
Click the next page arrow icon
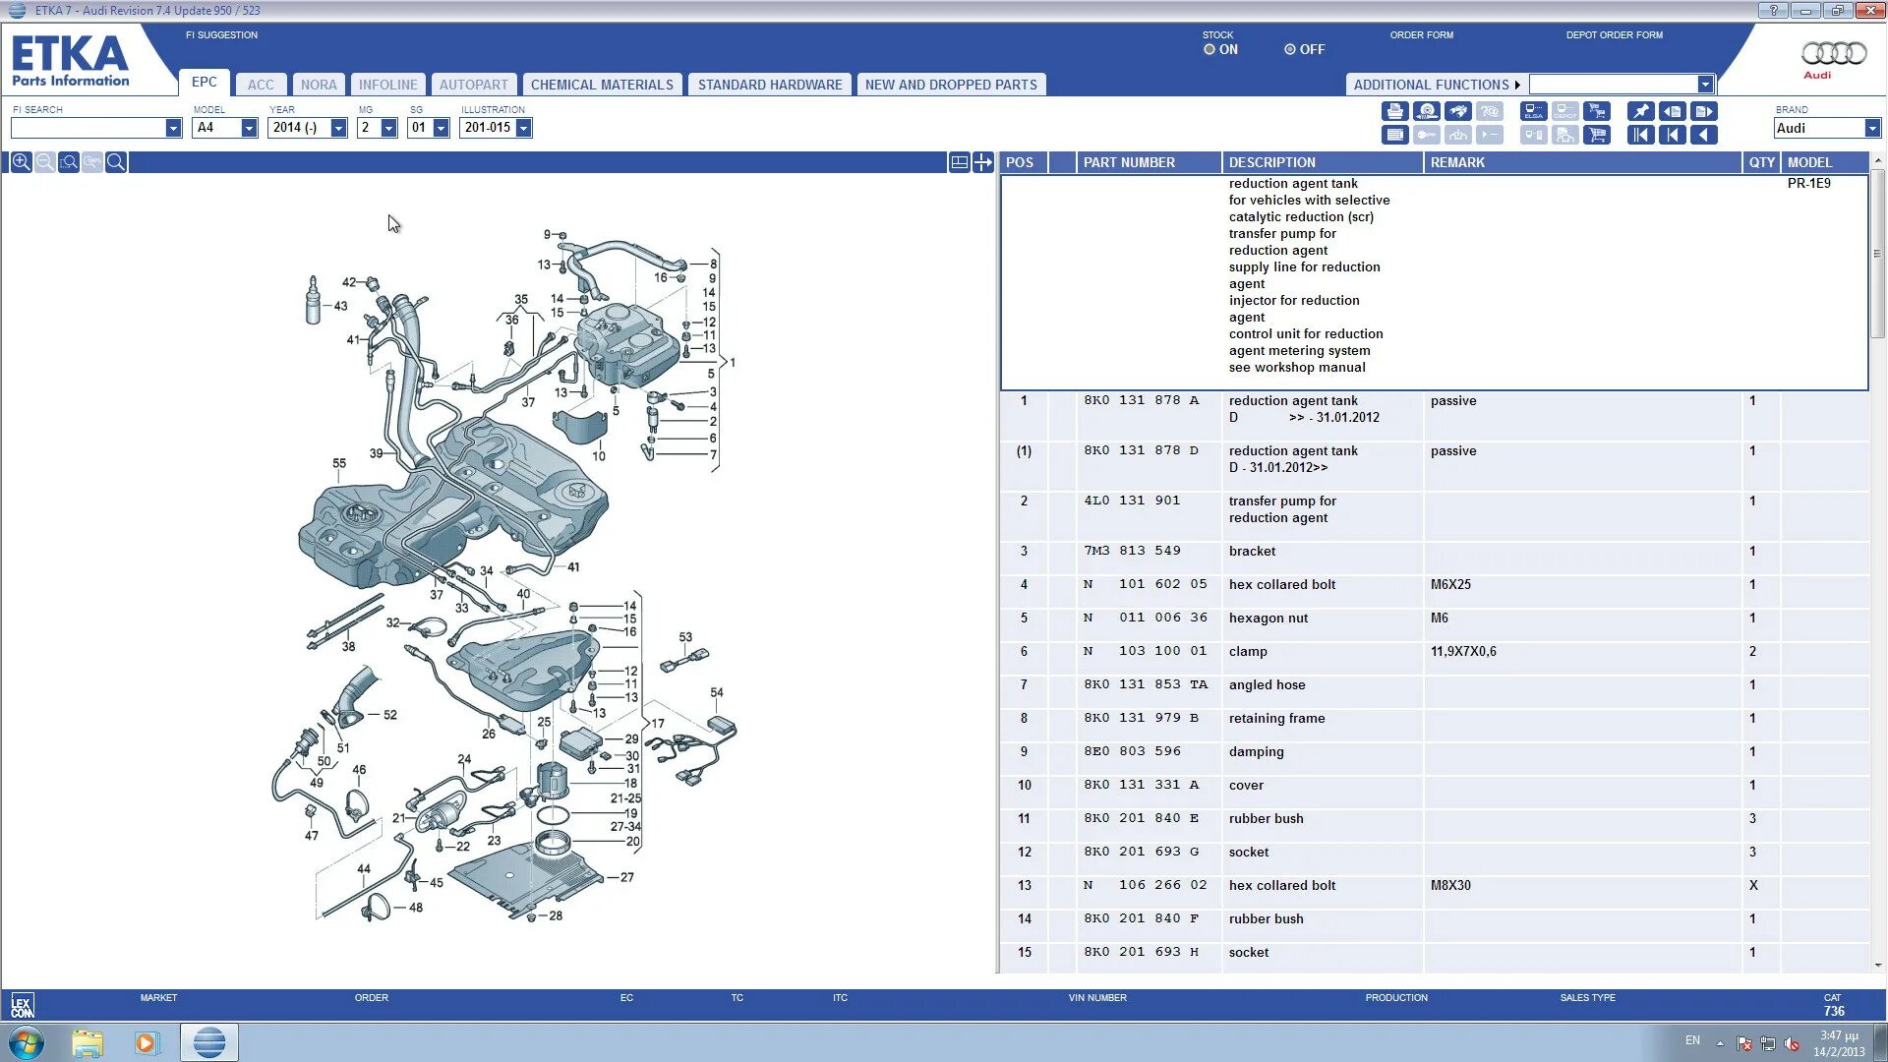pyautogui.click(x=1704, y=111)
